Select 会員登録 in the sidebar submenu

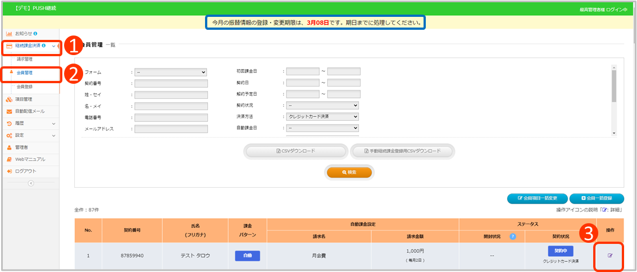point(25,87)
